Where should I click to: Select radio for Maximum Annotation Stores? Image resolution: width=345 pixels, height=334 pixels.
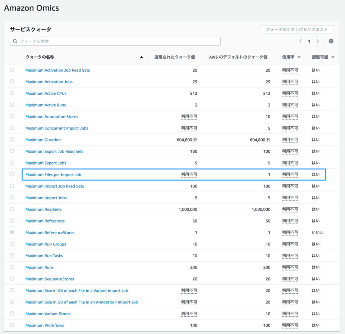pos(12,116)
